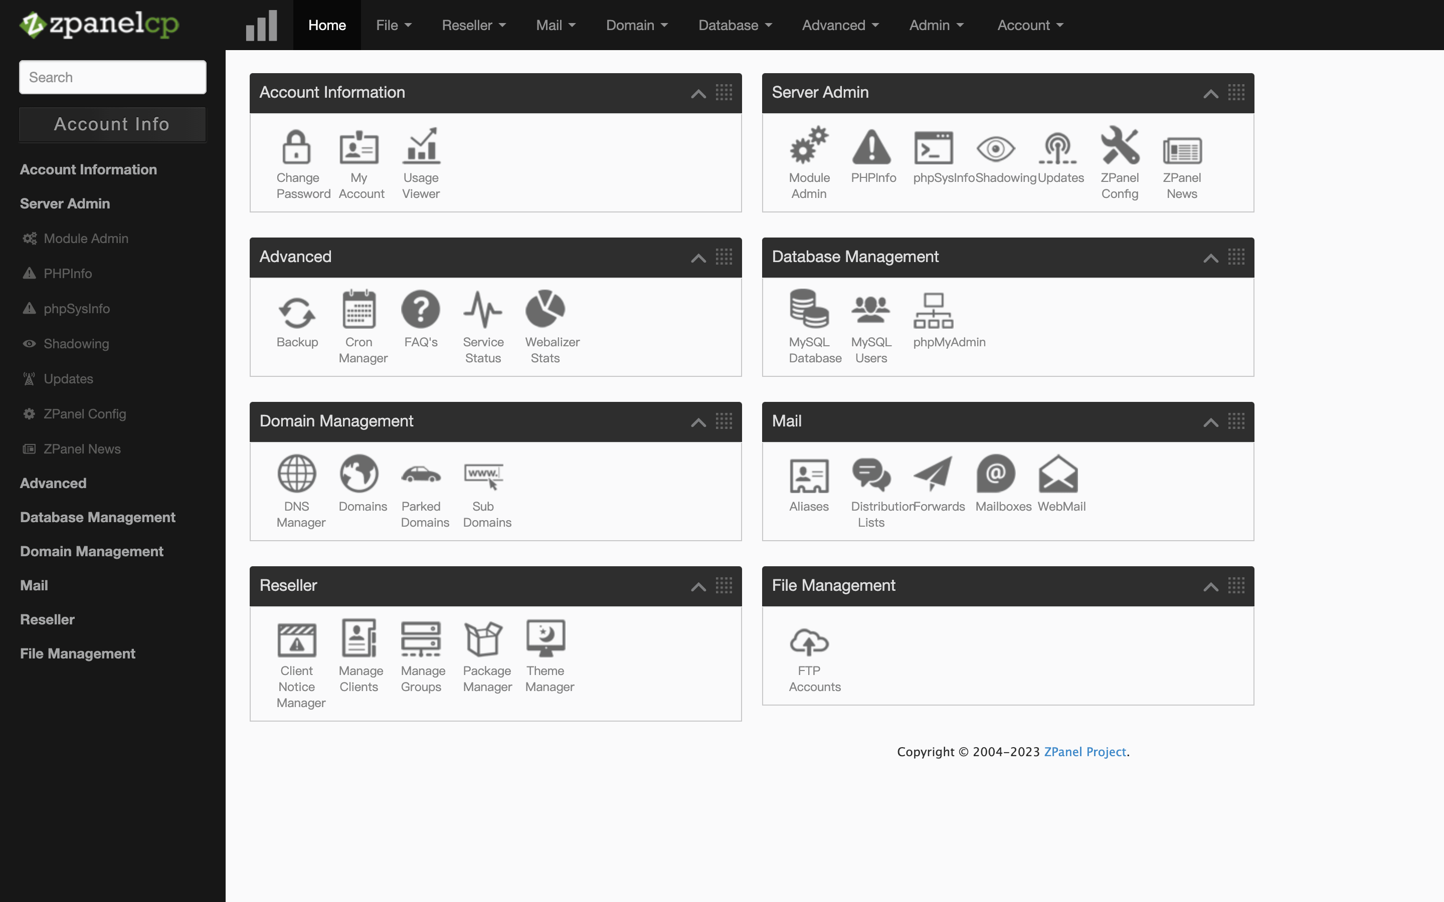Open the FAQ's question mark icon
The image size is (1444, 902).
click(x=421, y=309)
